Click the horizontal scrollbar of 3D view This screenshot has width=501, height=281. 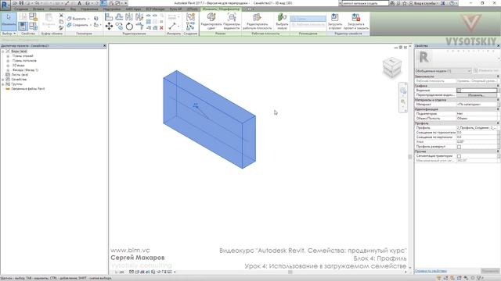(290, 272)
